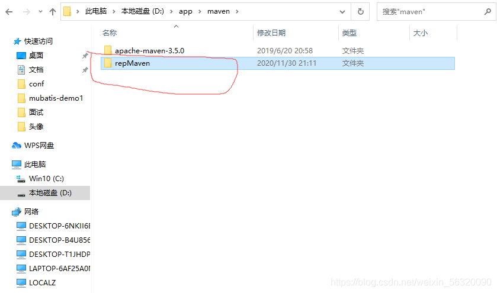Click the Forward navigation arrow
Viewport: 497px width, 293px height.
[25, 12]
